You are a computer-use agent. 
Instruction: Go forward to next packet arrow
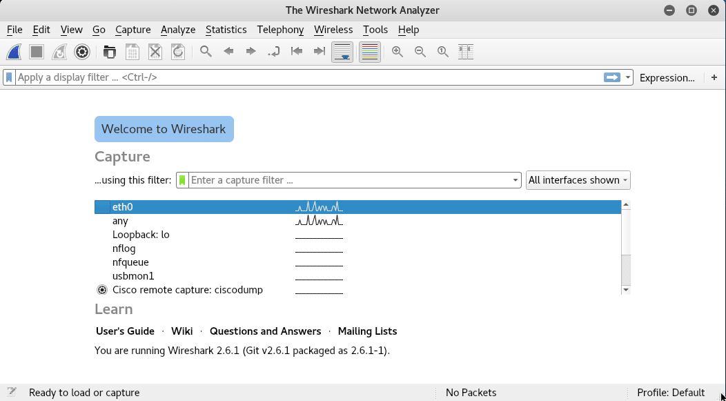tap(251, 51)
